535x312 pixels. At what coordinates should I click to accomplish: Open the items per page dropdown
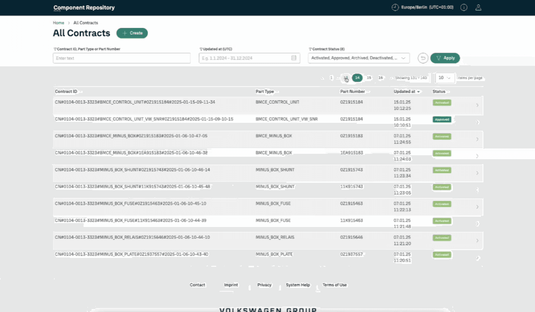[445, 78]
